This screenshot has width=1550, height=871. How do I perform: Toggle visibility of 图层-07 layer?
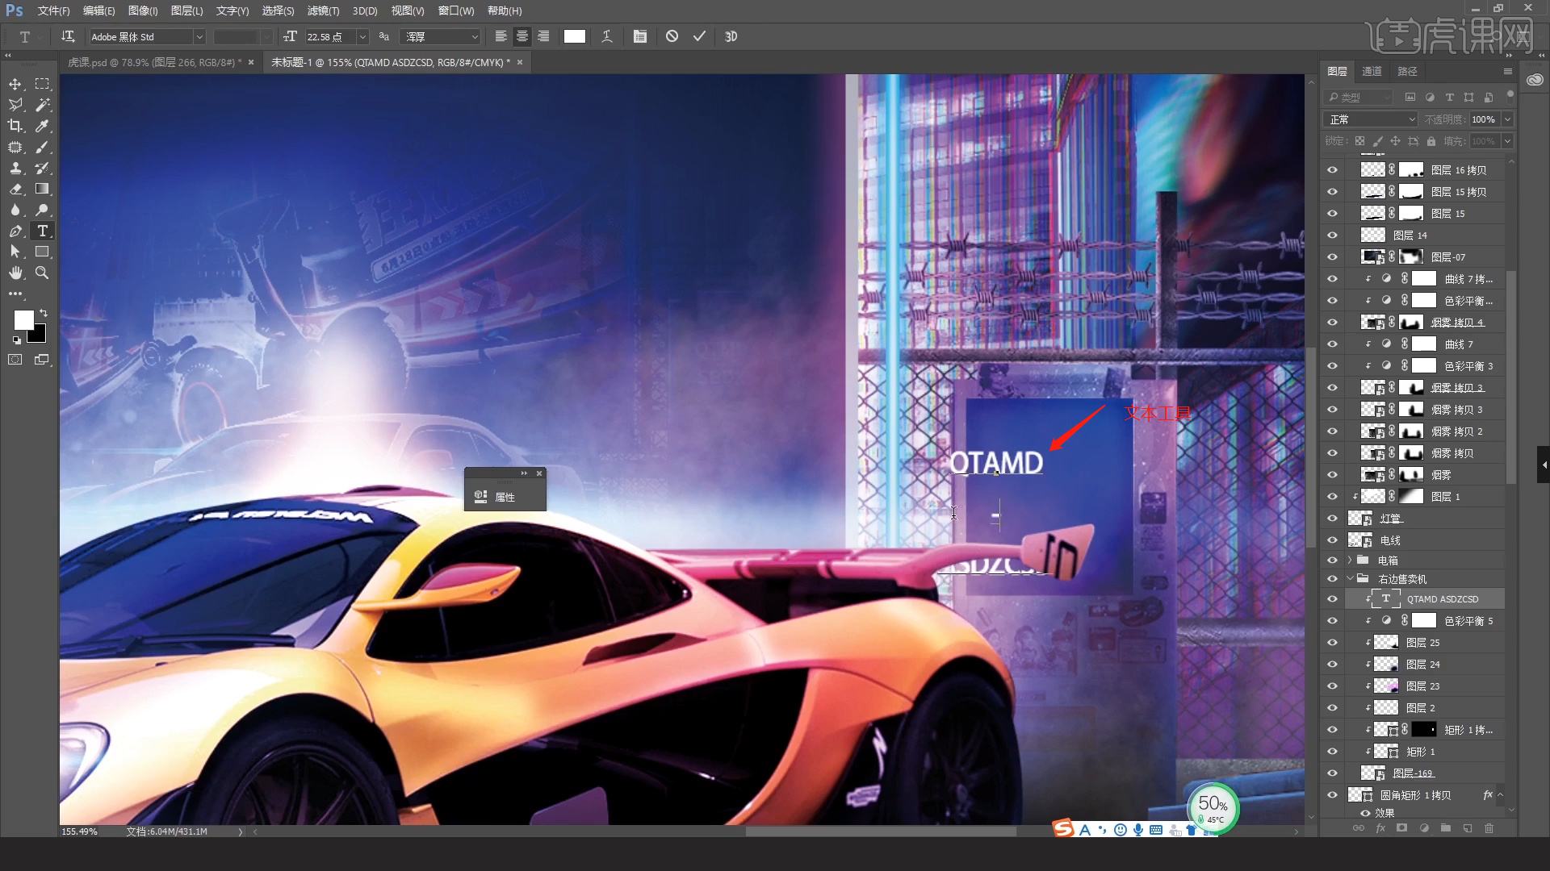coord(1332,257)
